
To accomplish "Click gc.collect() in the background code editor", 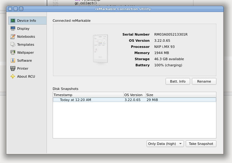I will [86, 3].
